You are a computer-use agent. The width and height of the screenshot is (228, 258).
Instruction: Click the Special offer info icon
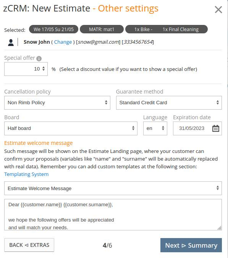point(39,59)
